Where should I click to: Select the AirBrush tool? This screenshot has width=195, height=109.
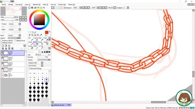coord(36,39)
